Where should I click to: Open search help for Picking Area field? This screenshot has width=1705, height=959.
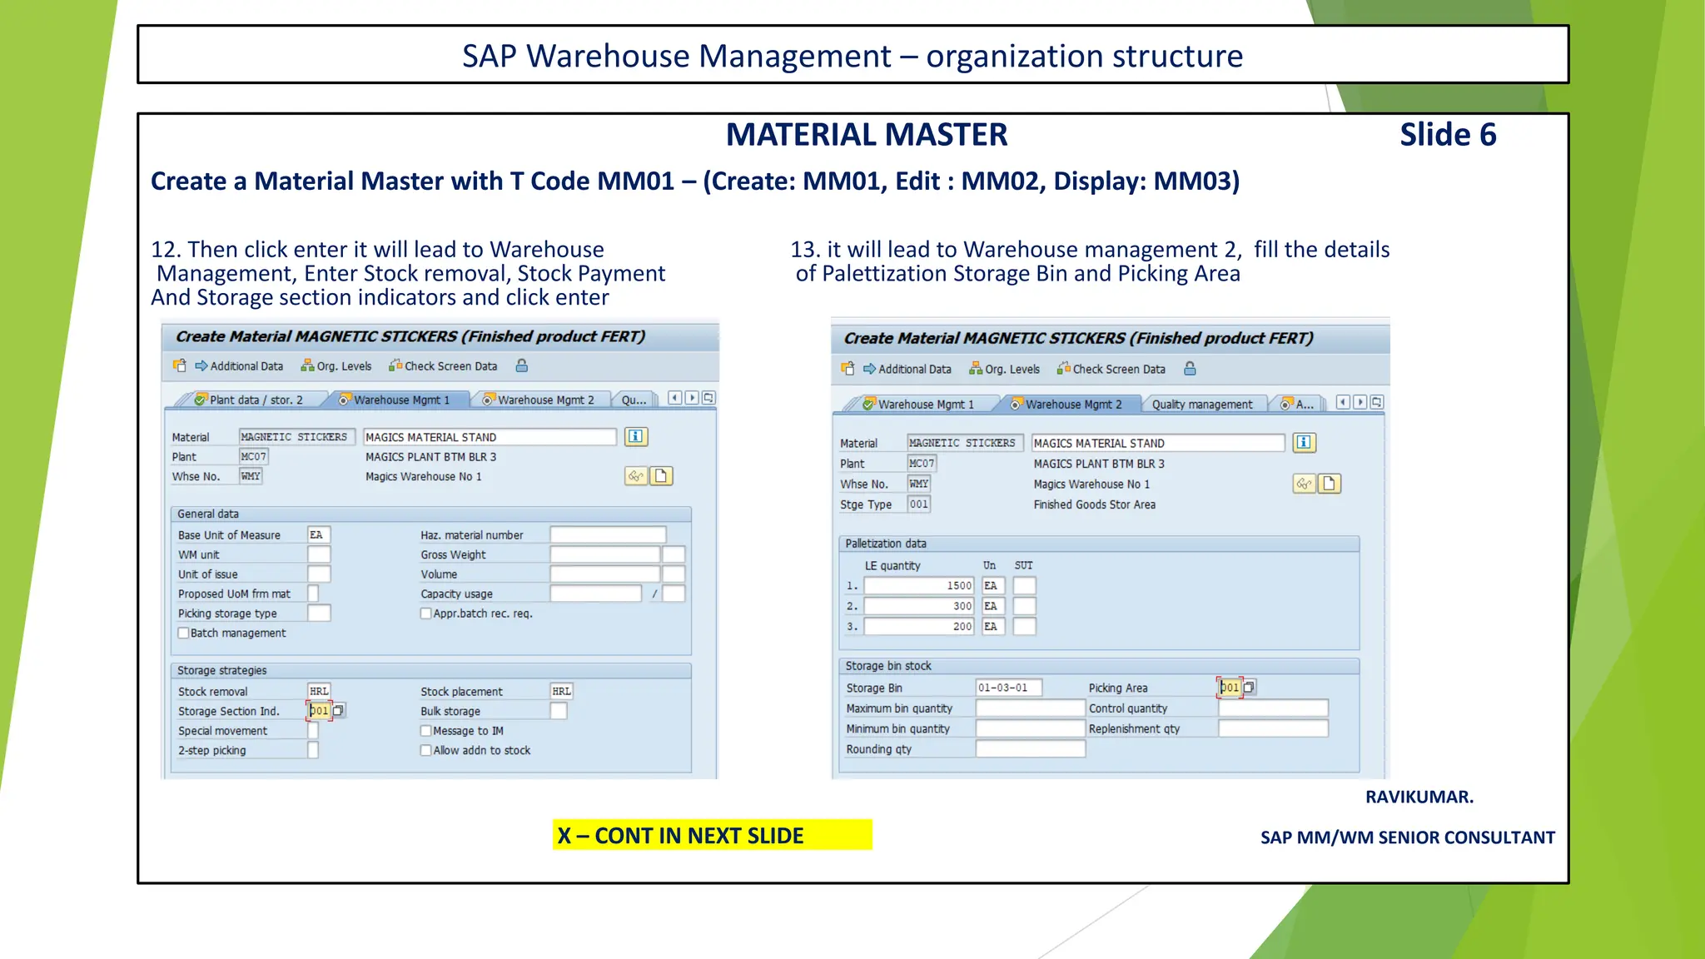tap(1249, 688)
